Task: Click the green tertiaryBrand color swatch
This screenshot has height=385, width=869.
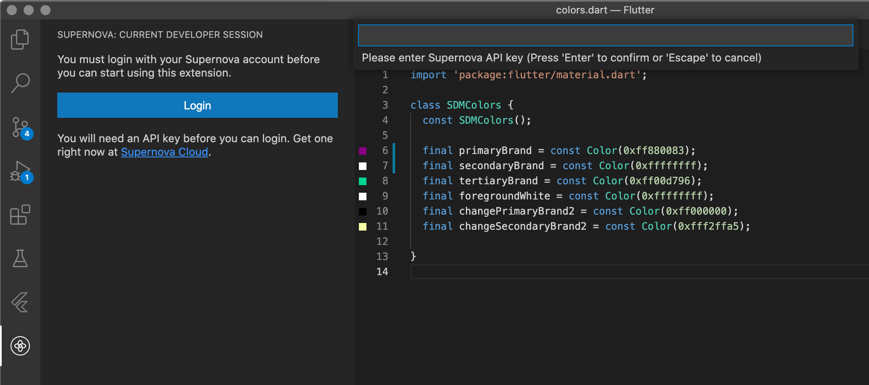Action: coord(362,181)
